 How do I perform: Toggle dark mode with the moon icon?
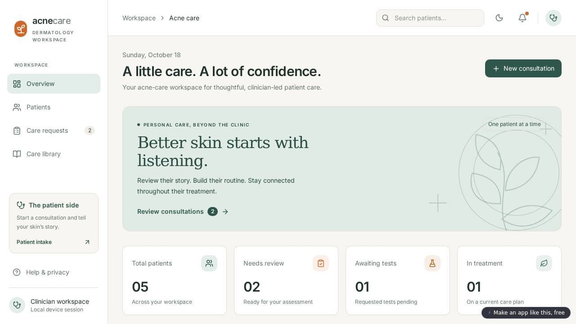(x=499, y=18)
